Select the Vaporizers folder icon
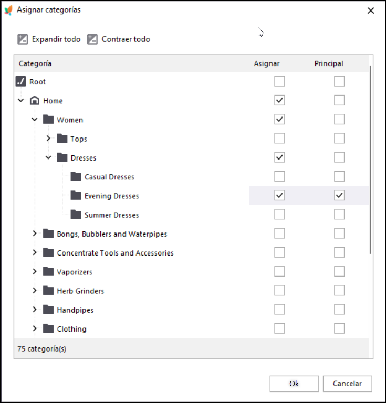The width and height of the screenshot is (386, 403). pyautogui.click(x=48, y=271)
